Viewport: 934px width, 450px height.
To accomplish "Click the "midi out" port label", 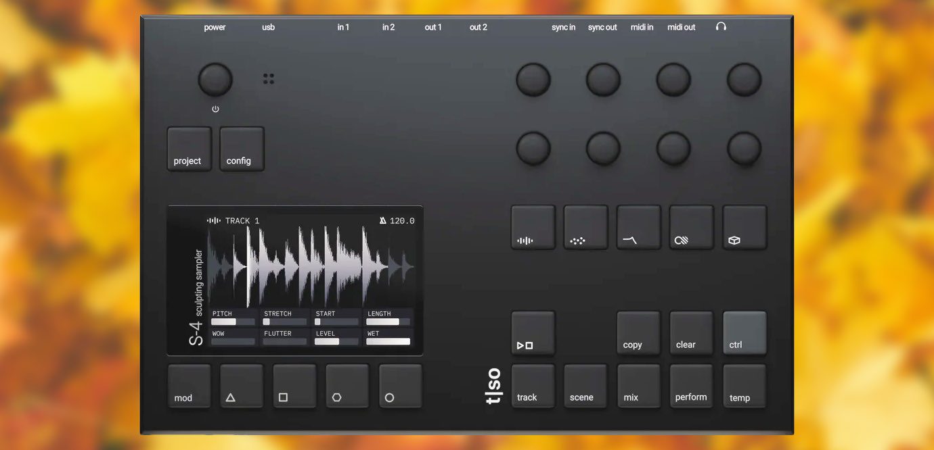I will click(x=682, y=28).
